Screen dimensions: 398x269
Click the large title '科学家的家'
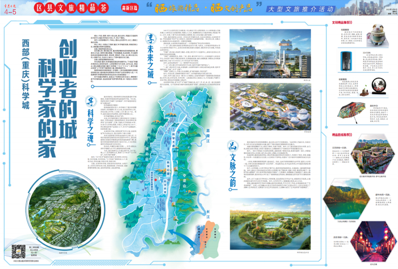point(47,108)
